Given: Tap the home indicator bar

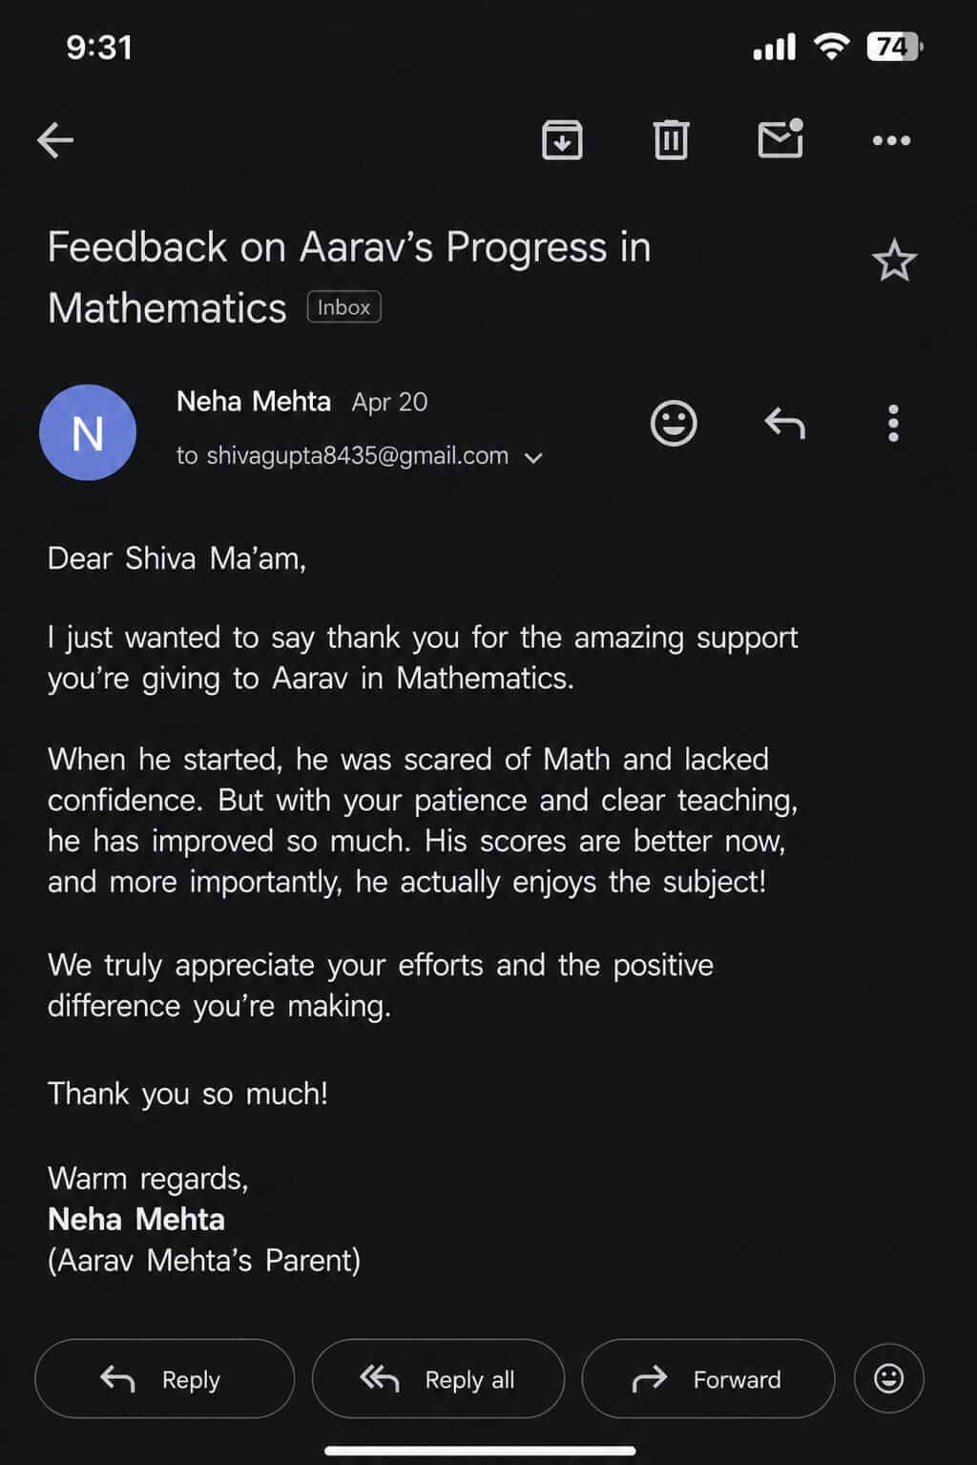Looking at the screenshot, I should coord(480,1452).
